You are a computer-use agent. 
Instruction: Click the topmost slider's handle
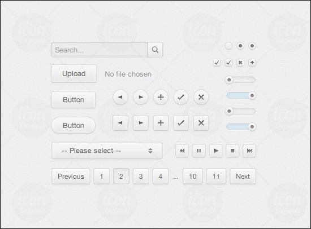229,80
